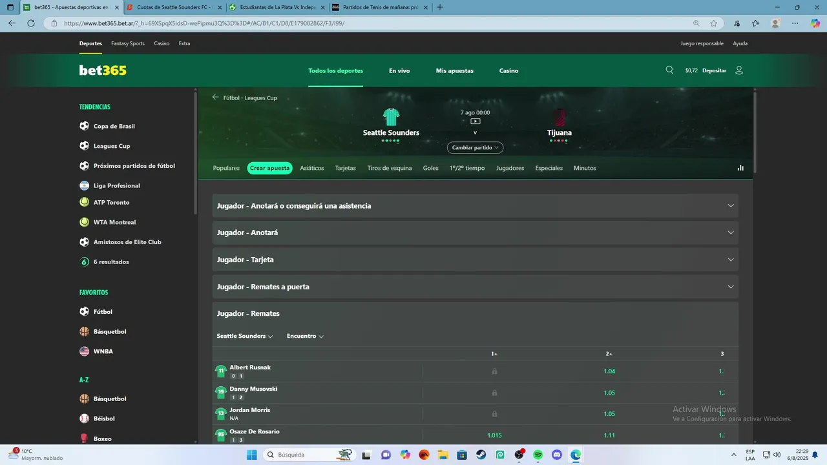Click the Béisbol icon in A-Z list

pos(84,418)
